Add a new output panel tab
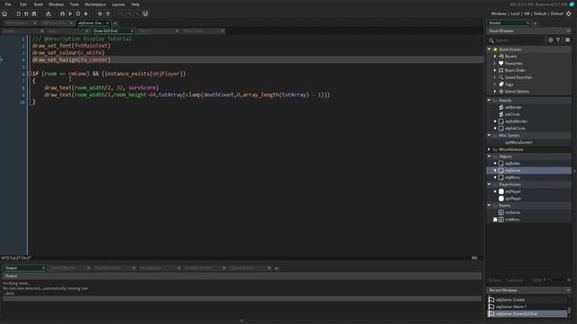Image resolution: width=577 pixels, height=324 pixels. [x=277, y=268]
